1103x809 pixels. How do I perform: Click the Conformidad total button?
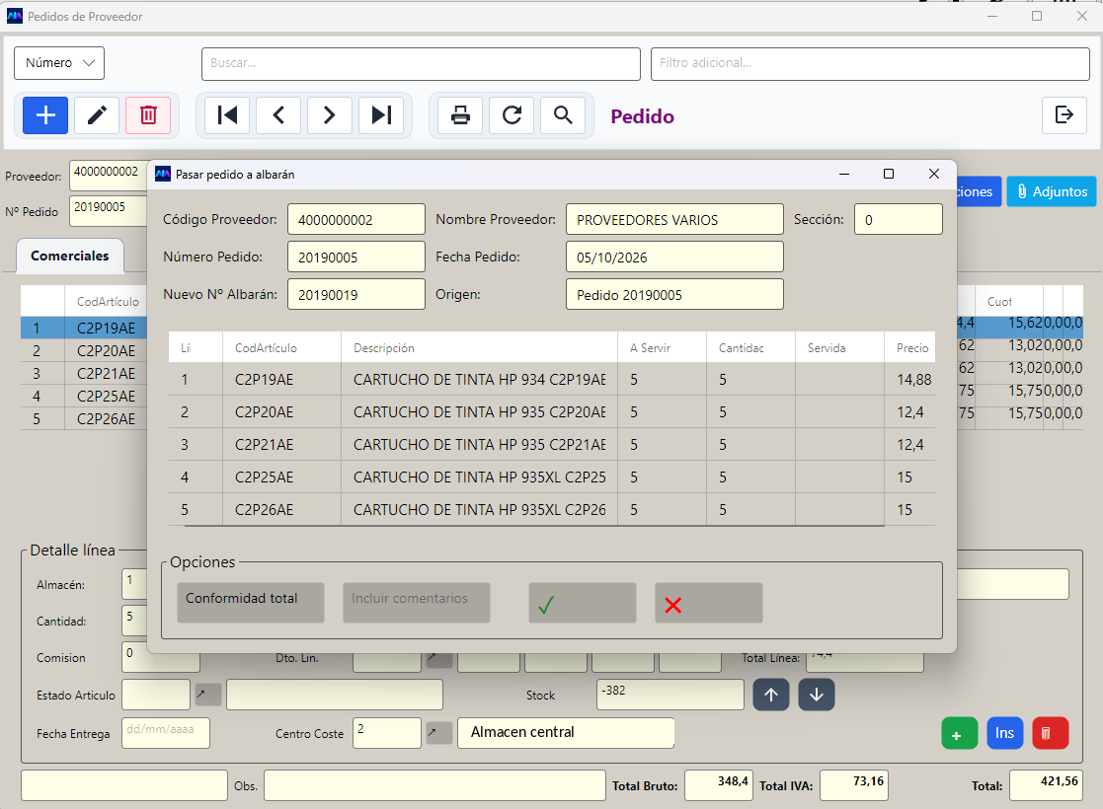(251, 603)
